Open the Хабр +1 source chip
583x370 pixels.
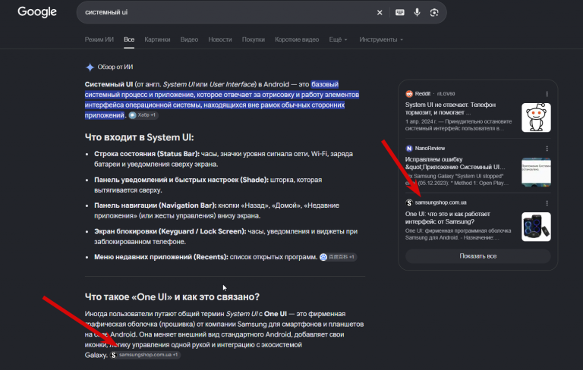(143, 115)
